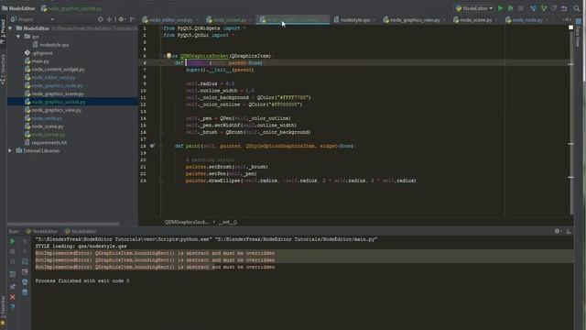Image resolution: width=586 pixels, height=330 pixels.
Task: Click the editor vertical scrollbar track
Action: tap(571, 124)
